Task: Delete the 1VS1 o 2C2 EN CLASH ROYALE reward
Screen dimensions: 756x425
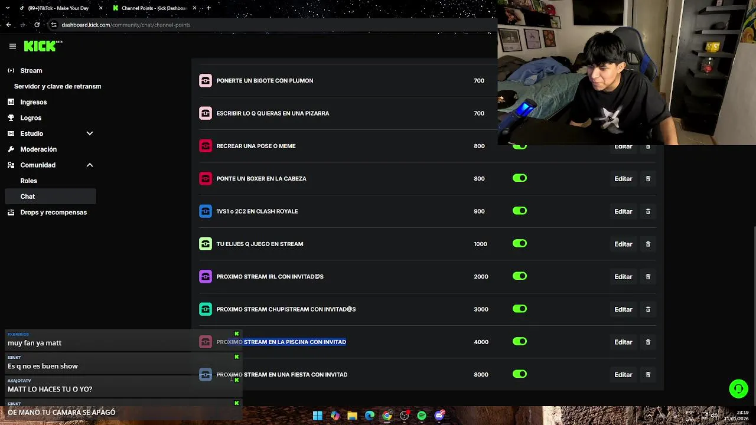Action: tap(648, 211)
